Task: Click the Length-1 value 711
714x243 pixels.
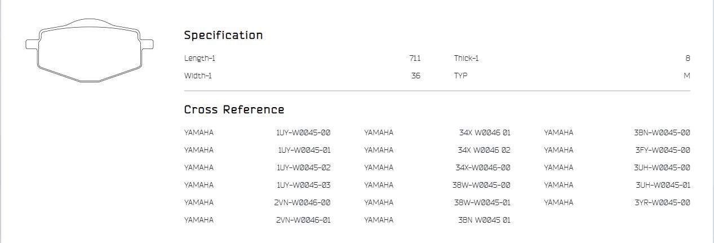Action: (415, 59)
